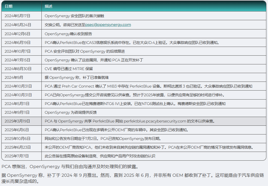Open the psec@opensynergy.com email link

pyautogui.click(x=108, y=25)
